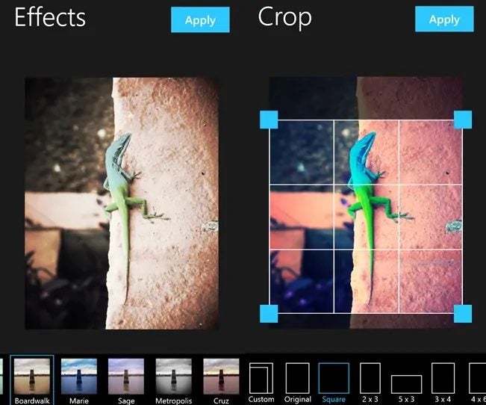The image size is (486, 405).
Task: Choose the Marie effect thumbnail
Action: (79, 377)
